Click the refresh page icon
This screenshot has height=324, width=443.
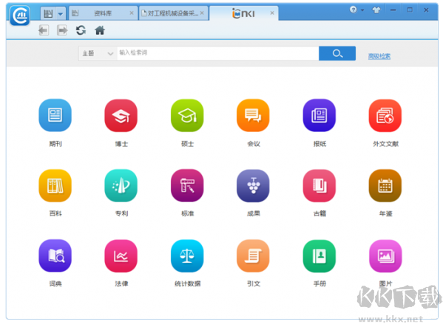click(81, 30)
